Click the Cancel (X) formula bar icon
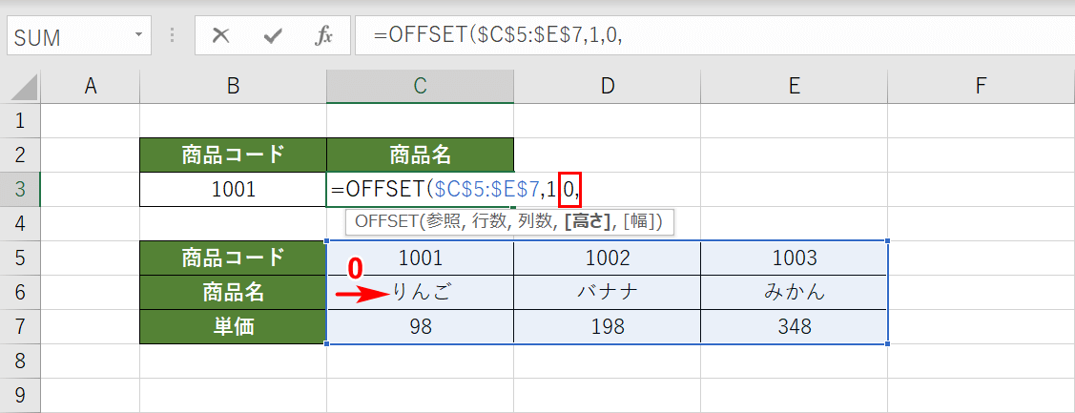This screenshot has width=1075, height=413. coord(221,36)
